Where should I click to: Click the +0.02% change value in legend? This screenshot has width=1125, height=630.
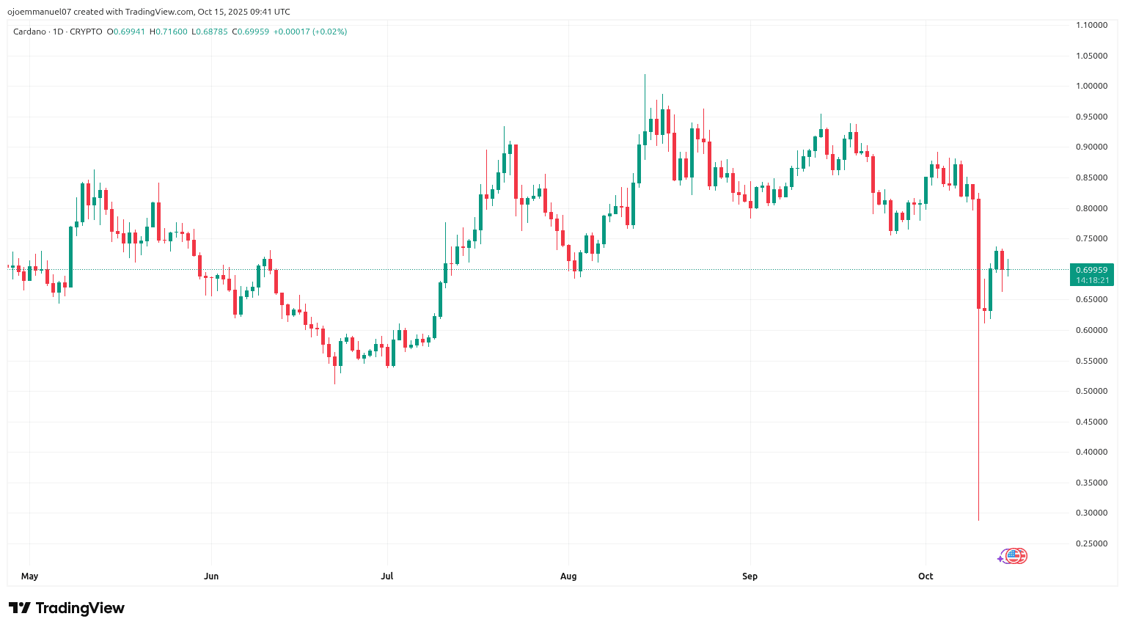pyautogui.click(x=329, y=32)
